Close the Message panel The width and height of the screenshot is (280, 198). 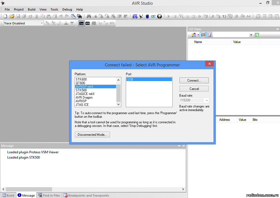click(184, 146)
